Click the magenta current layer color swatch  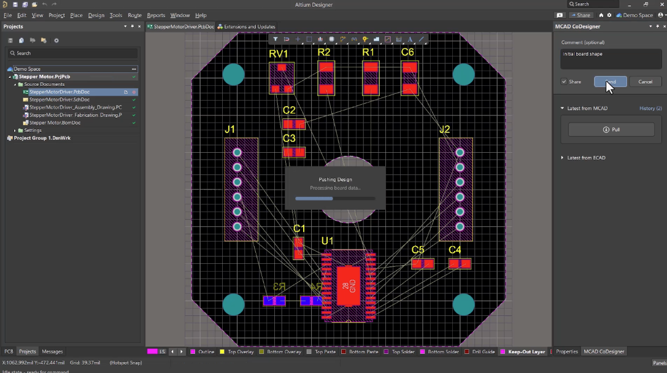click(x=153, y=352)
